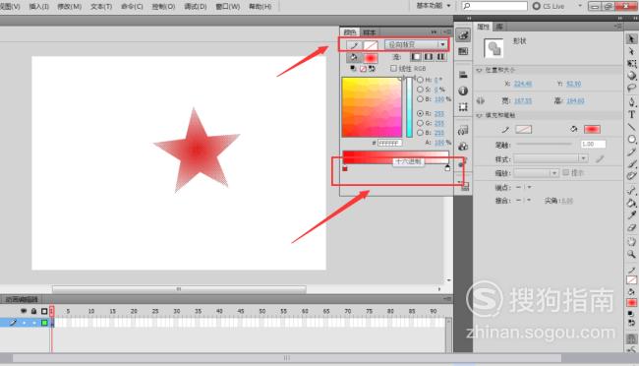The image size is (639, 366).
Task: Select the G green radio button
Action: pyautogui.click(x=420, y=123)
